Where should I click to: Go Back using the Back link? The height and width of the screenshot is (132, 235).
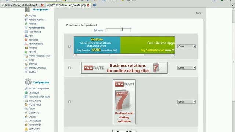point(198,13)
